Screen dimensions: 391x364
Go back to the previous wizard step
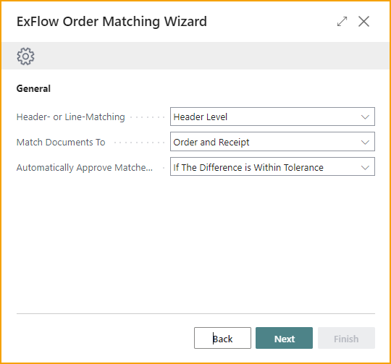(222, 338)
